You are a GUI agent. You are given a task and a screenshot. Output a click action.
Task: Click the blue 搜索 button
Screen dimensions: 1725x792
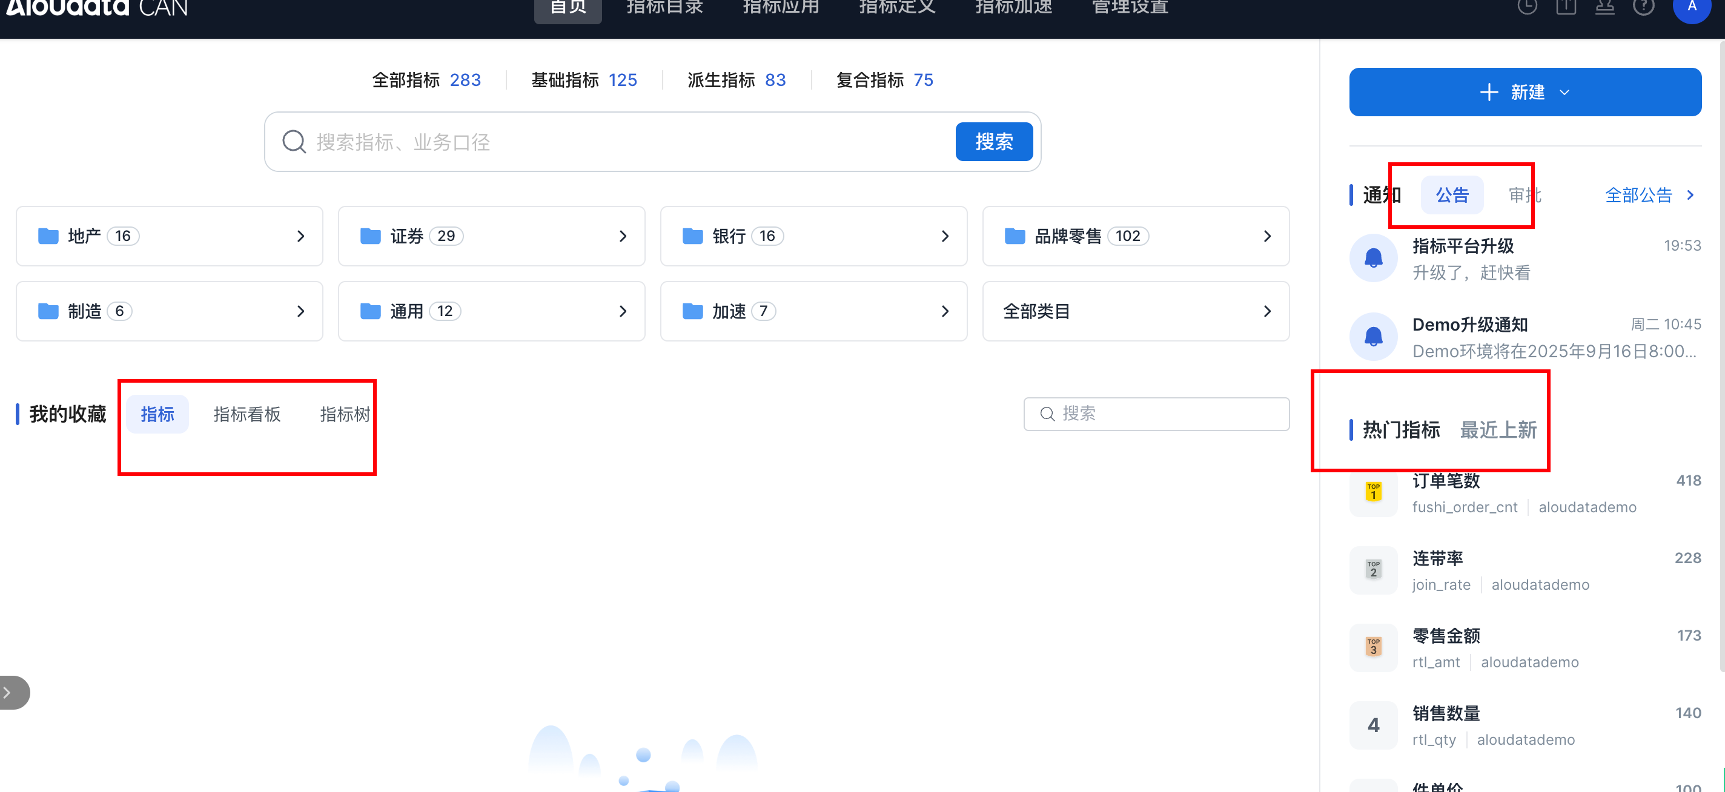993,141
